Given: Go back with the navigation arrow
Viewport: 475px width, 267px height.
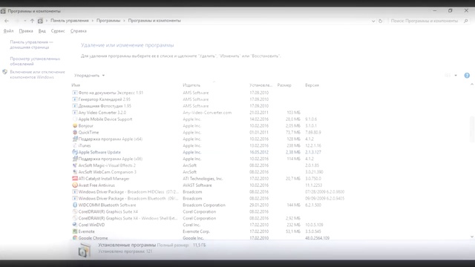Looking at the screenshot, I should 7,21.
